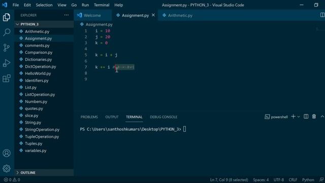Select the Python language mode

(308, 179)
